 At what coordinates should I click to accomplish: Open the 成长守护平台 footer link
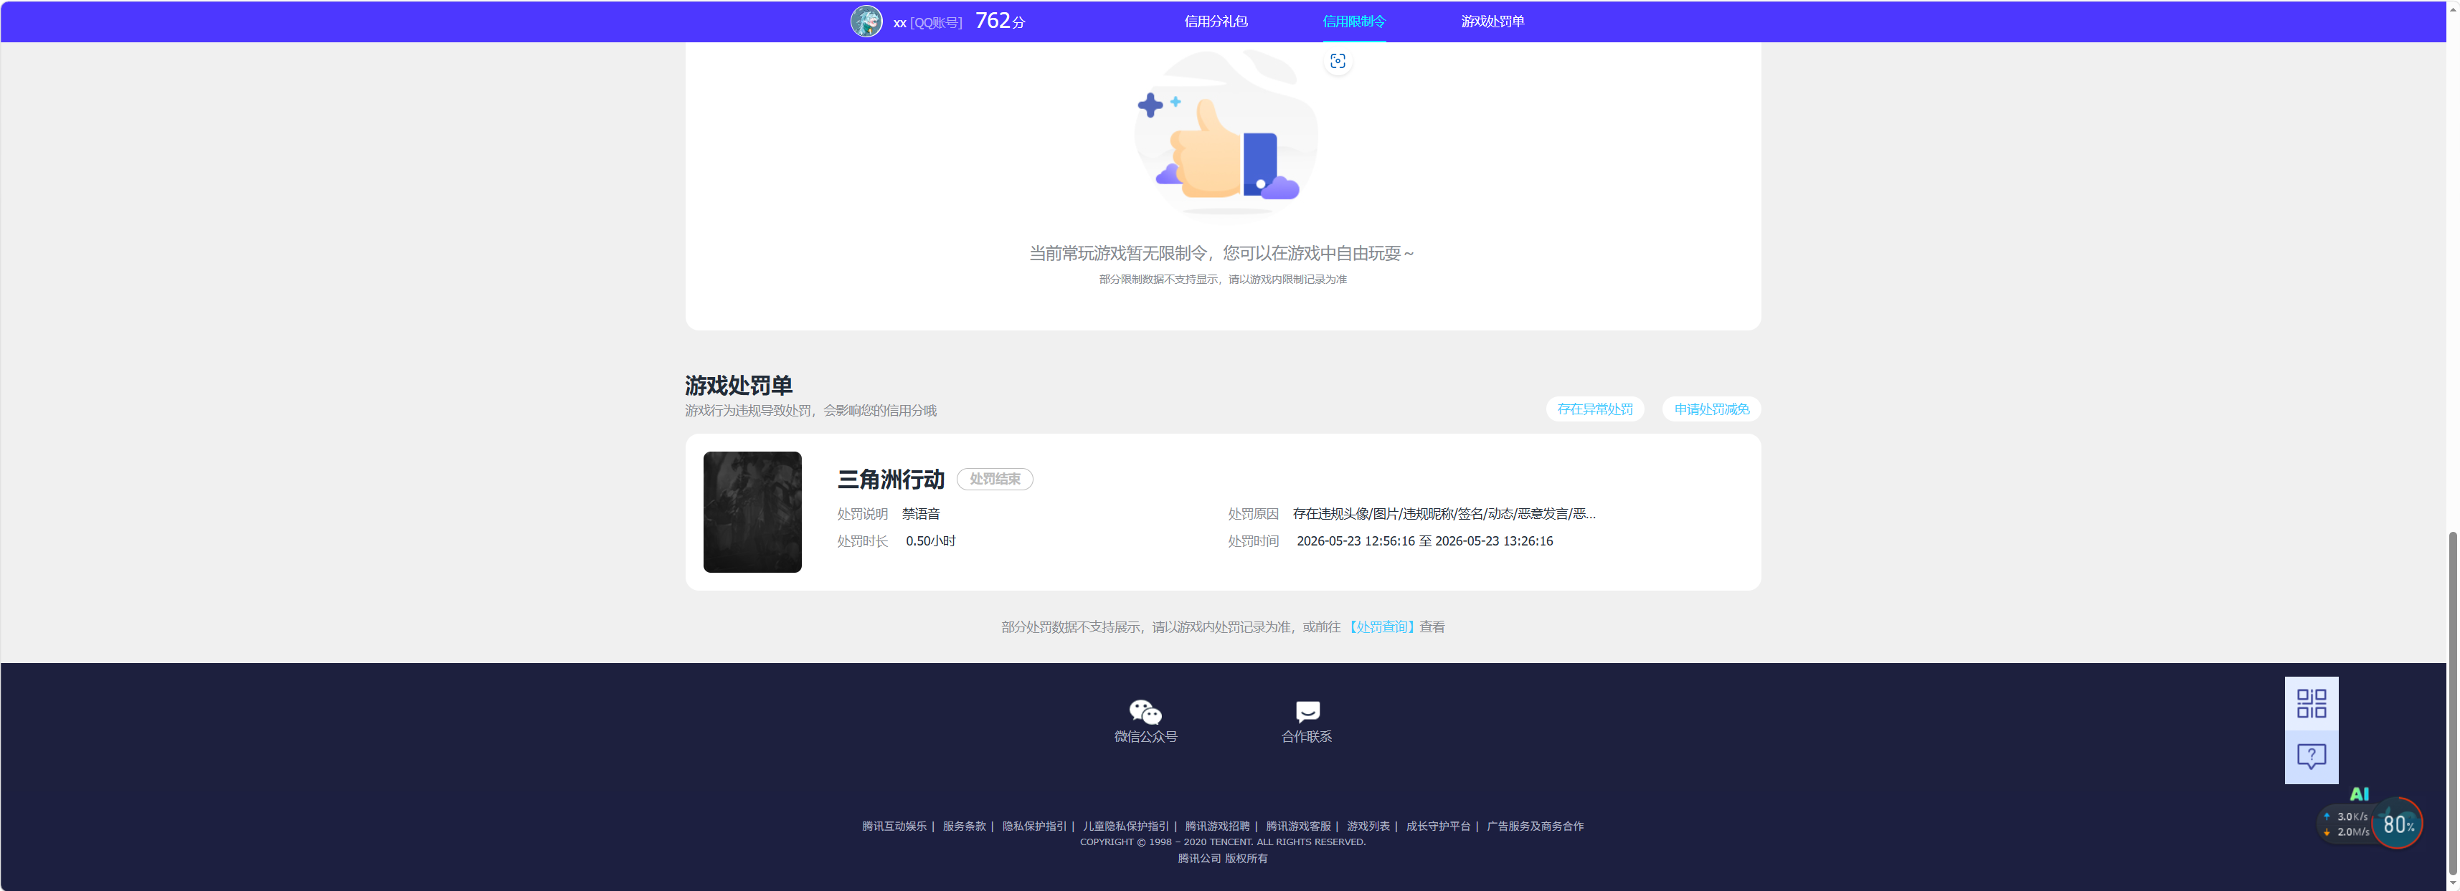pyautogui.click(x=1438, y=826)
